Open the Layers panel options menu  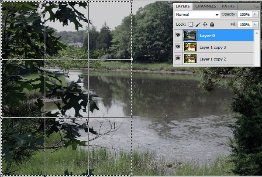[x=256, y=7]
